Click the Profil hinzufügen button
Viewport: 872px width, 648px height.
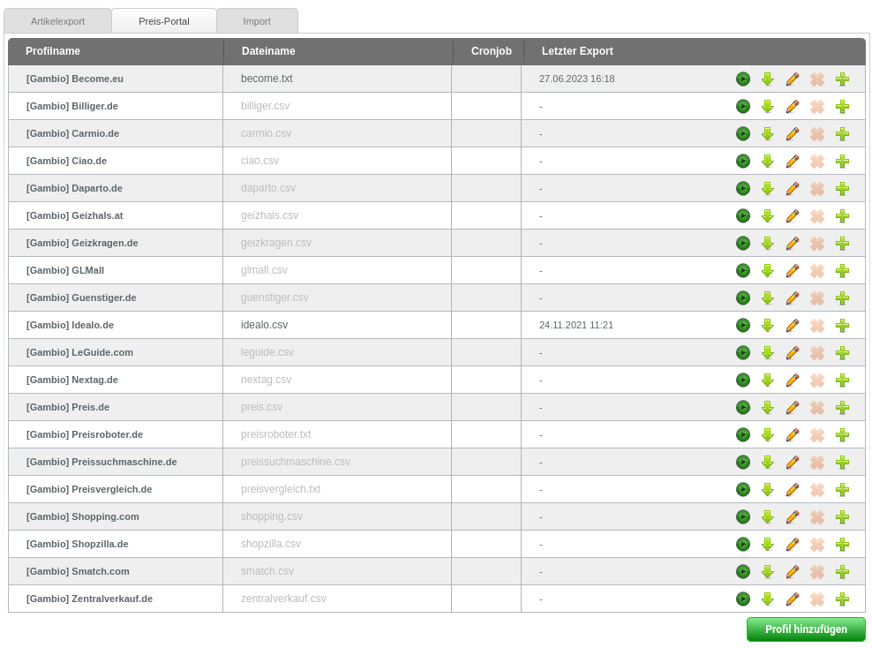806,629
